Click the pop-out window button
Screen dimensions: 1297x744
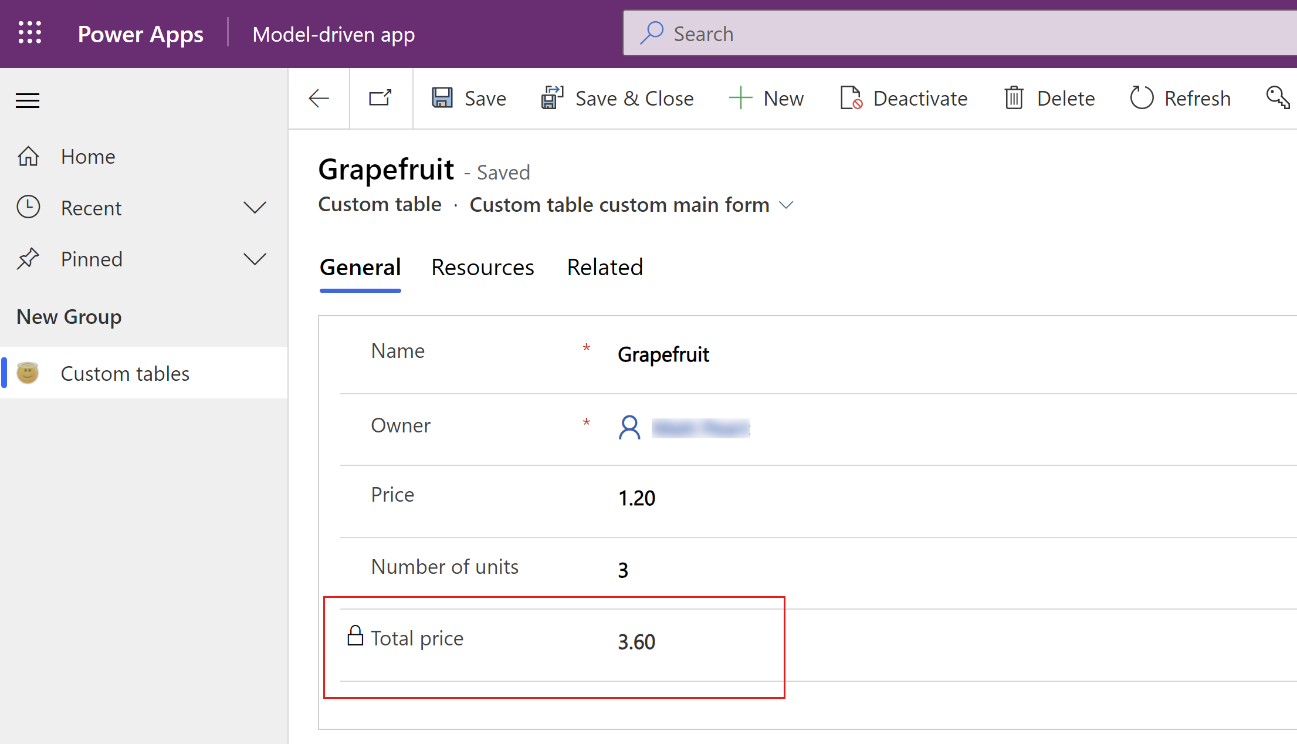[x=380, y=96]
